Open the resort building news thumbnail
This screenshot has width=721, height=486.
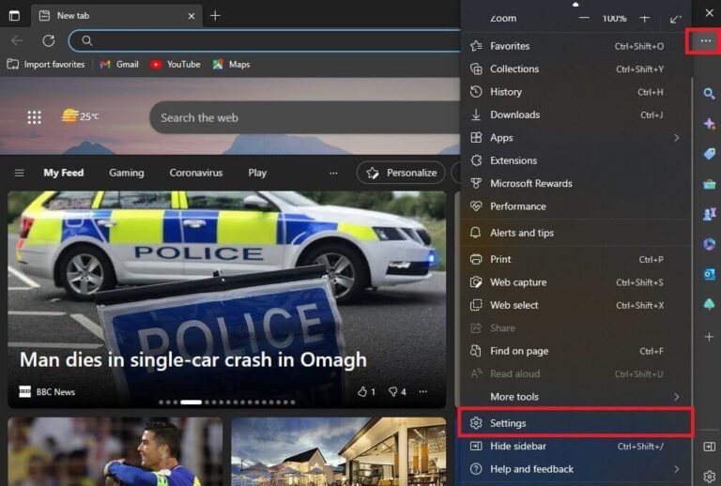(x=338, y=451)
